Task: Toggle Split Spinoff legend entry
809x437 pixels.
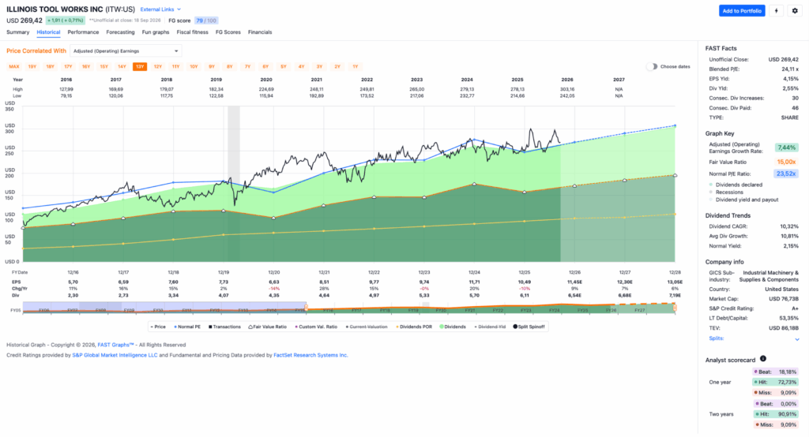Action: click(529, 327)
